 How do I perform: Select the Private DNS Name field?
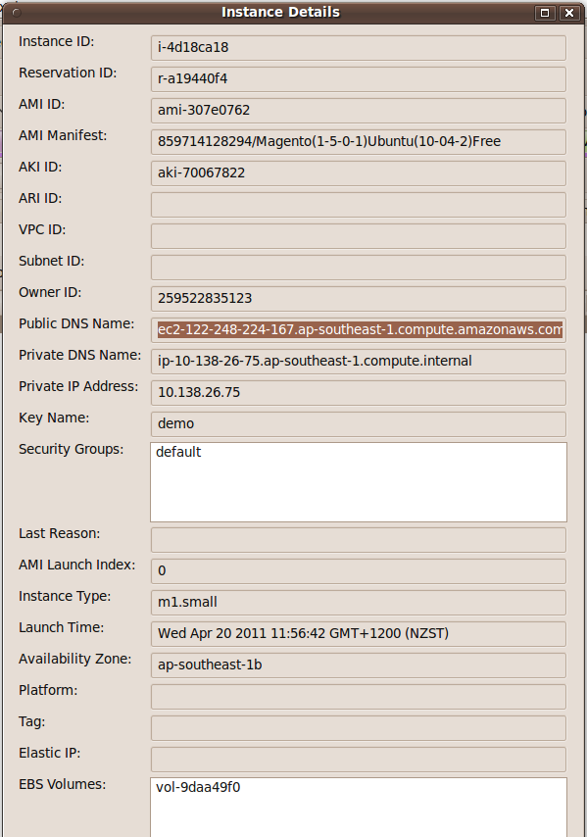pos(358,362)
